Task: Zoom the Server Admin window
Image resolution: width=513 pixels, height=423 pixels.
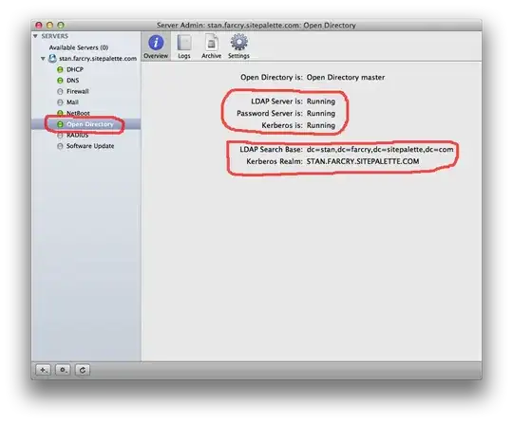Action: tap(61, 26)
